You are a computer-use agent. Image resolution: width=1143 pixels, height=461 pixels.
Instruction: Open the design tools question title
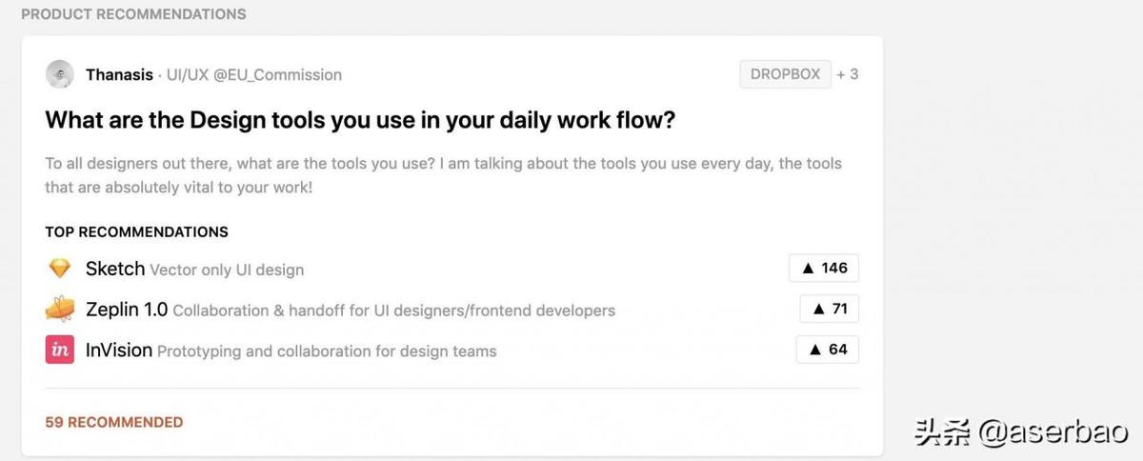click(x=360, y=121)
